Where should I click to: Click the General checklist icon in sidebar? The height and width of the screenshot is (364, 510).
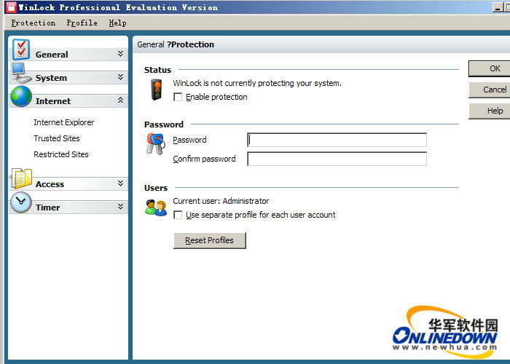point(21,50)
